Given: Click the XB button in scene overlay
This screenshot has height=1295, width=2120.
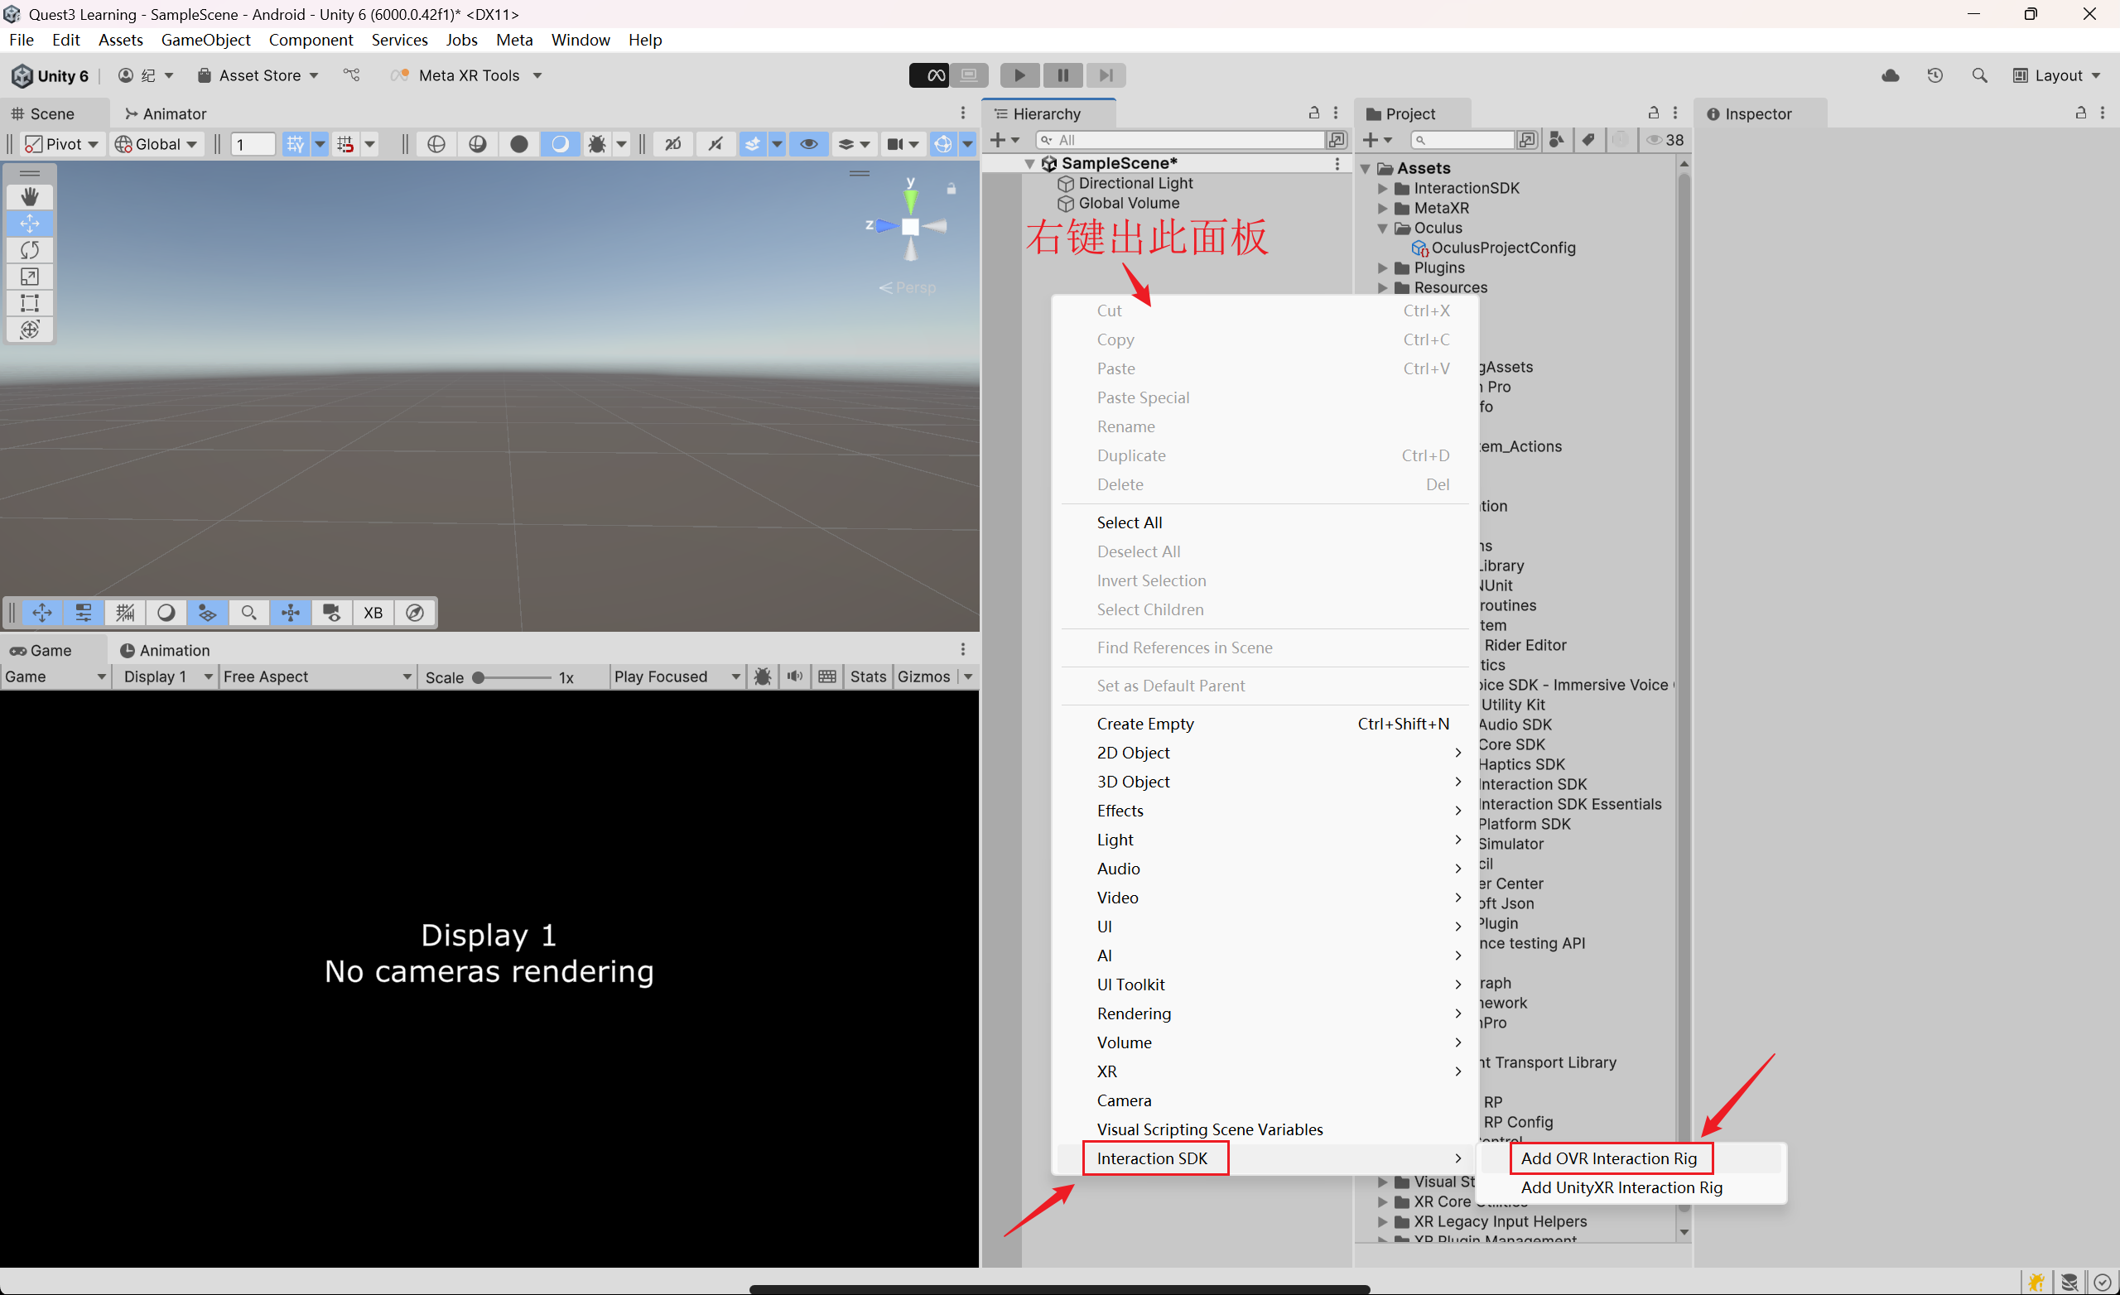Looking at the screenshot, I should coord(373,613).
